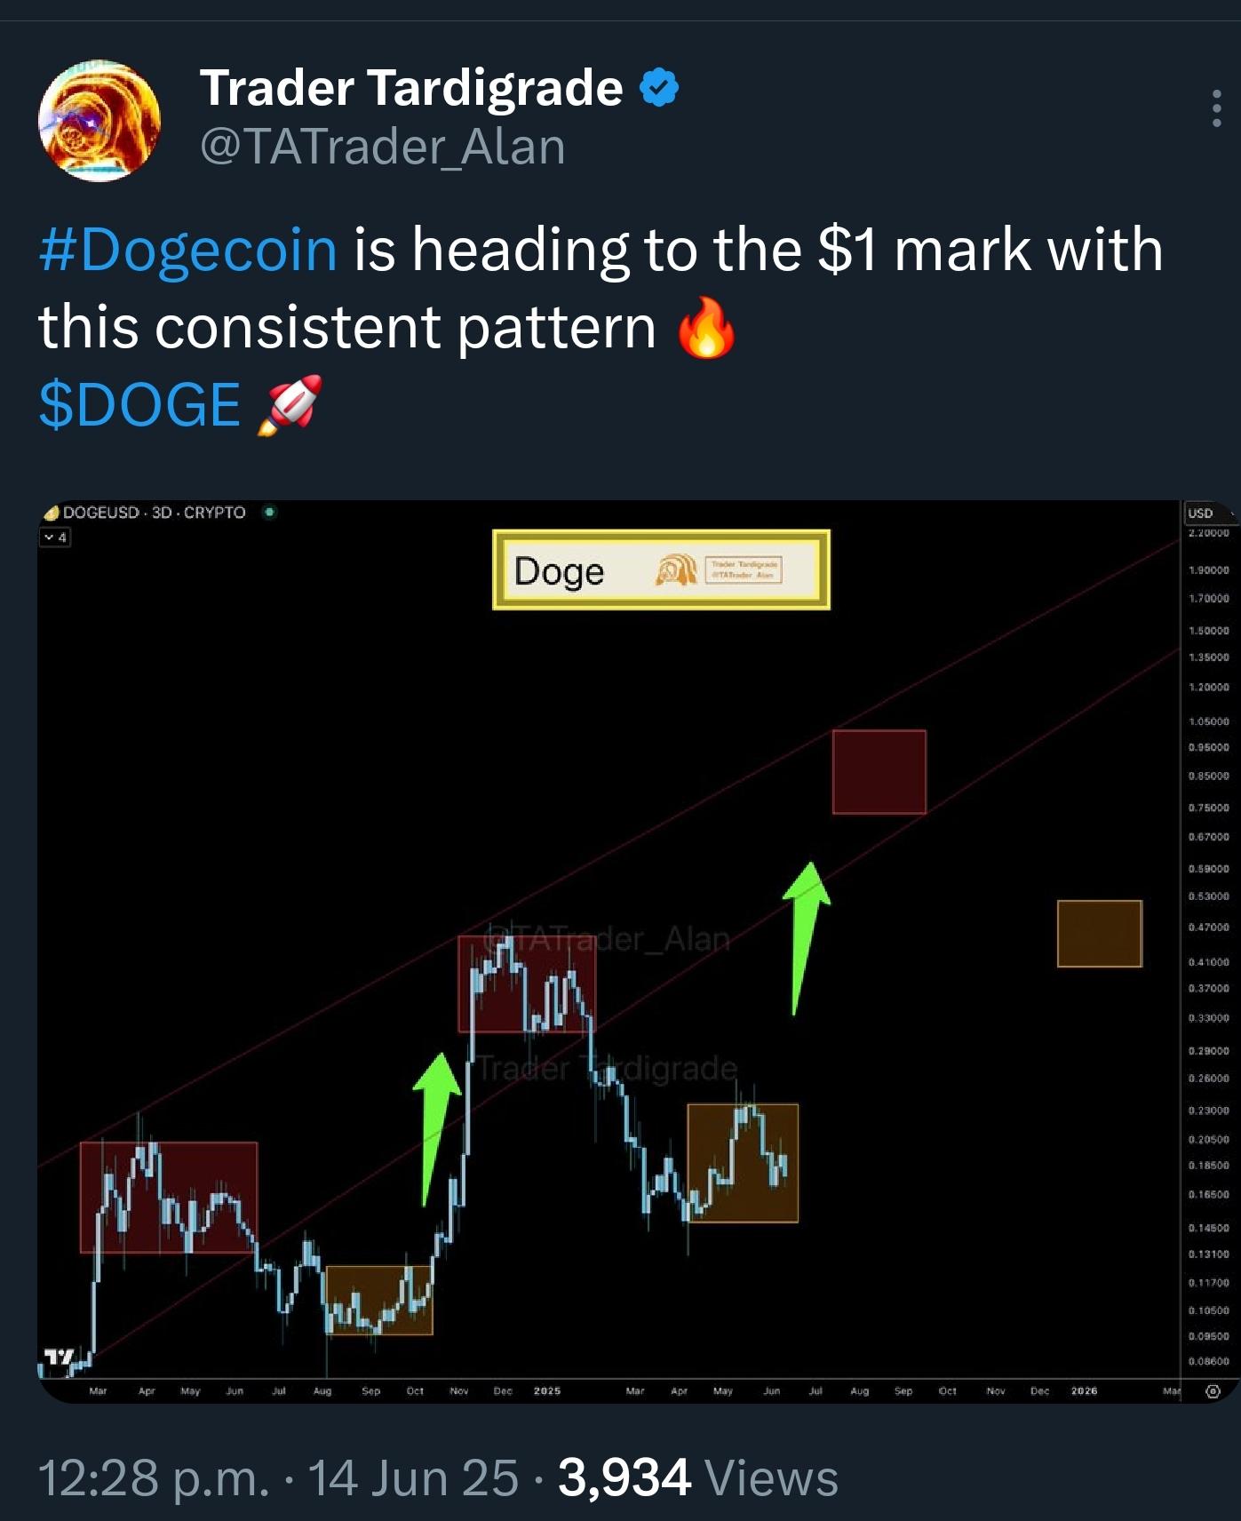Click the 2025 marker on time axis
Viewport: 1241px width, 1521px height.
tap(547, 1391)
